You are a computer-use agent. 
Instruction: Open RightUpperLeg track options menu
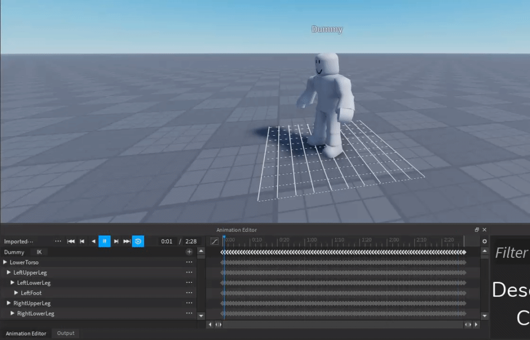(x=189, y=303)
